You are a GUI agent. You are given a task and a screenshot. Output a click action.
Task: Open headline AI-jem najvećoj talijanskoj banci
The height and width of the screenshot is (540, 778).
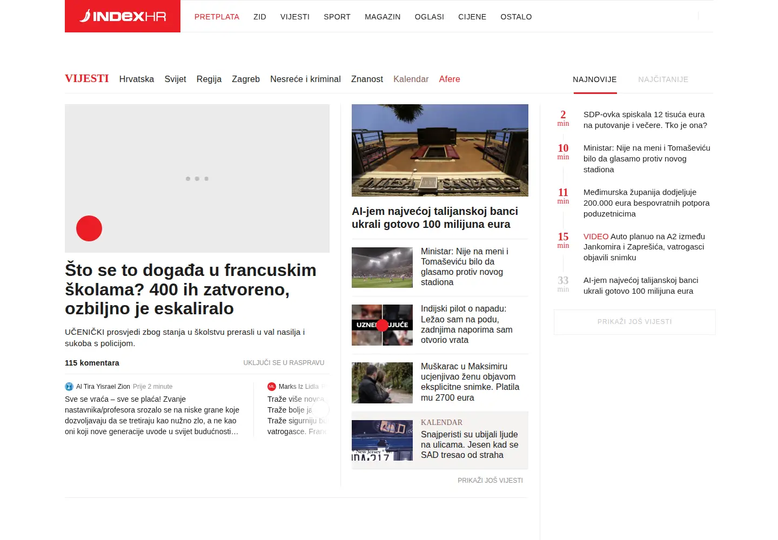click(435, 218)
